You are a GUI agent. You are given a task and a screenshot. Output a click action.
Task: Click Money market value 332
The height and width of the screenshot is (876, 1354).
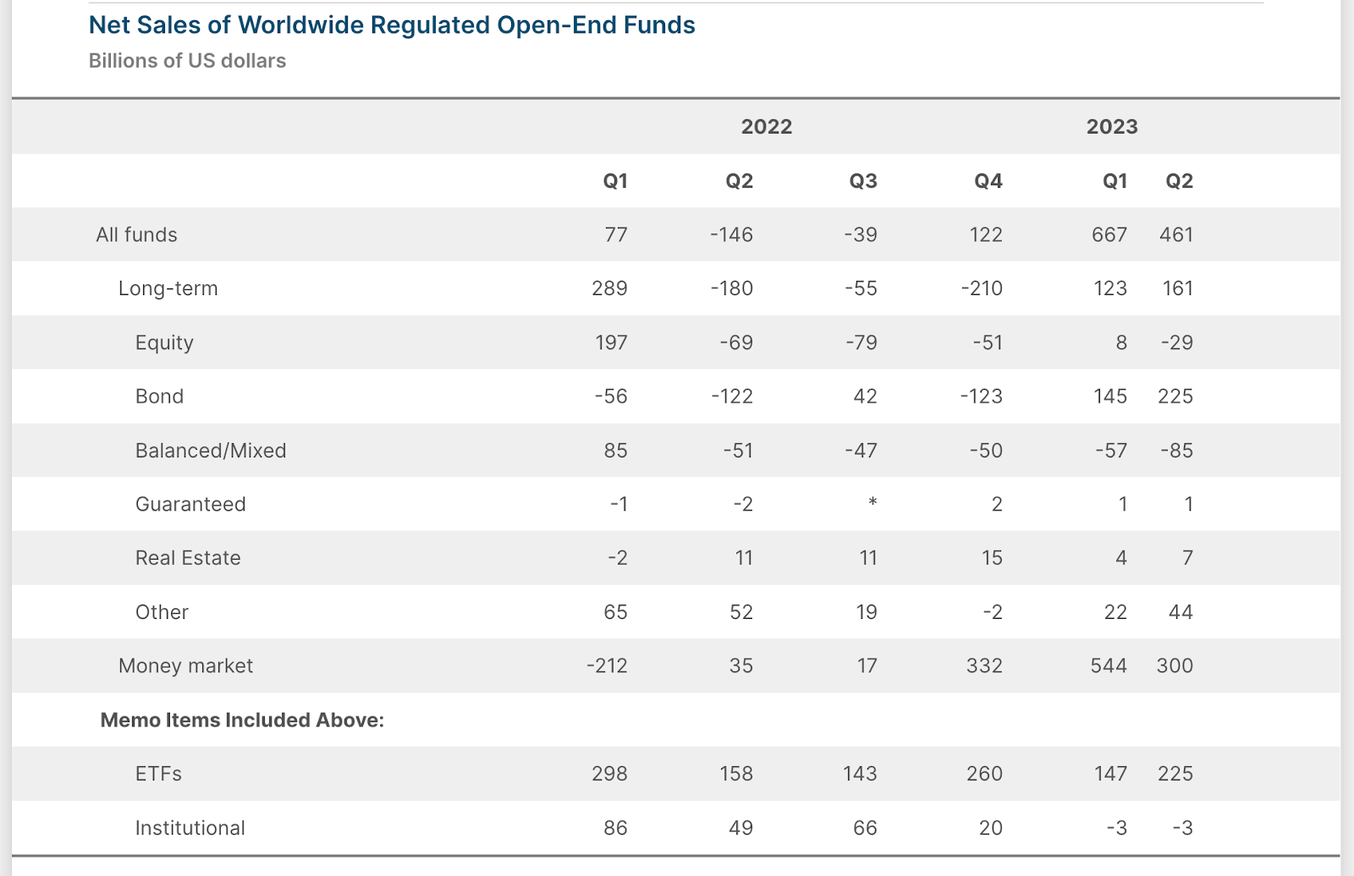click(x=984, y=666)
